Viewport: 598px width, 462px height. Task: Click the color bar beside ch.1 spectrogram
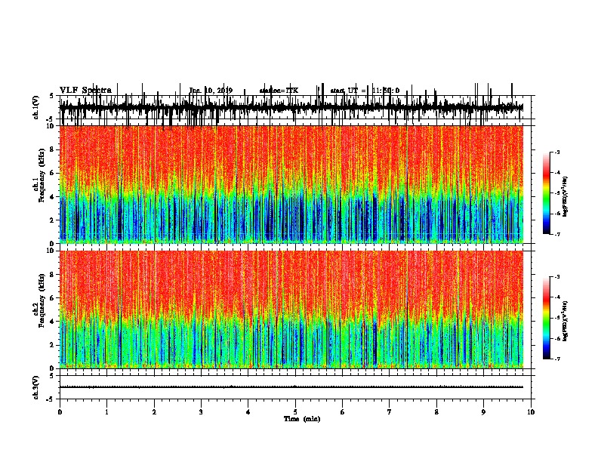[547, 193]
